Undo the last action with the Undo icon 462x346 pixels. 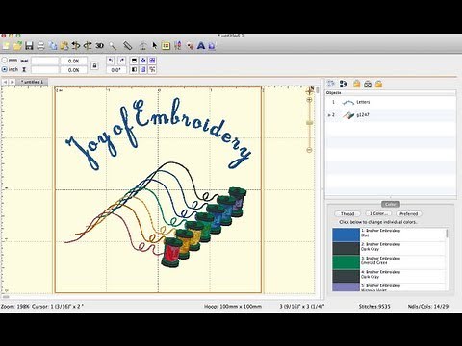tap(76, 46)
